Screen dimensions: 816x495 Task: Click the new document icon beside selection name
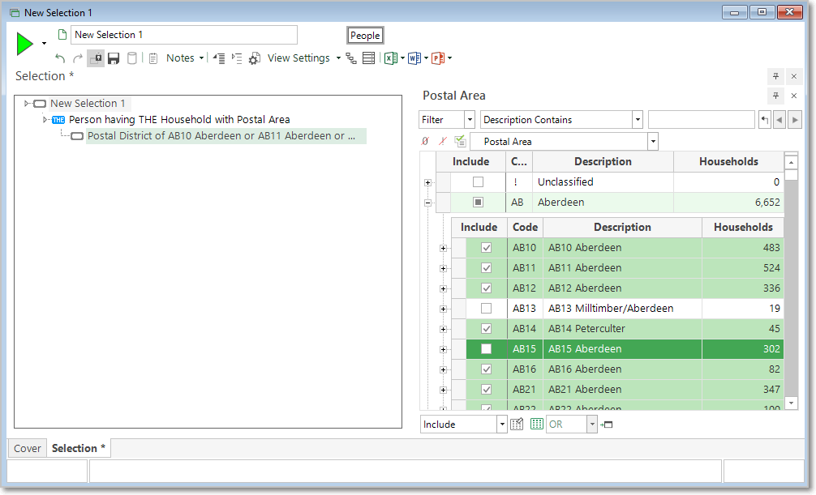point(62,35)
